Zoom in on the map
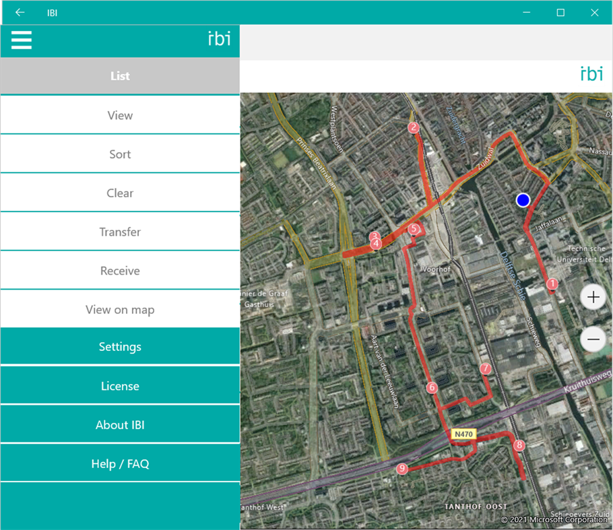 tap(593, 297)
